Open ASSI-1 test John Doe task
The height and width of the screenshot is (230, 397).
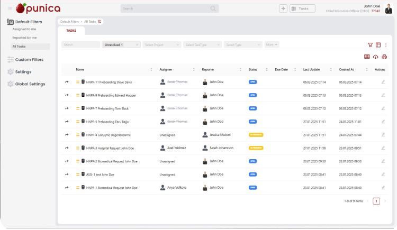pos(100,174)
